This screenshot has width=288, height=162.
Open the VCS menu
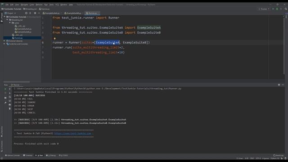[57, 4]
